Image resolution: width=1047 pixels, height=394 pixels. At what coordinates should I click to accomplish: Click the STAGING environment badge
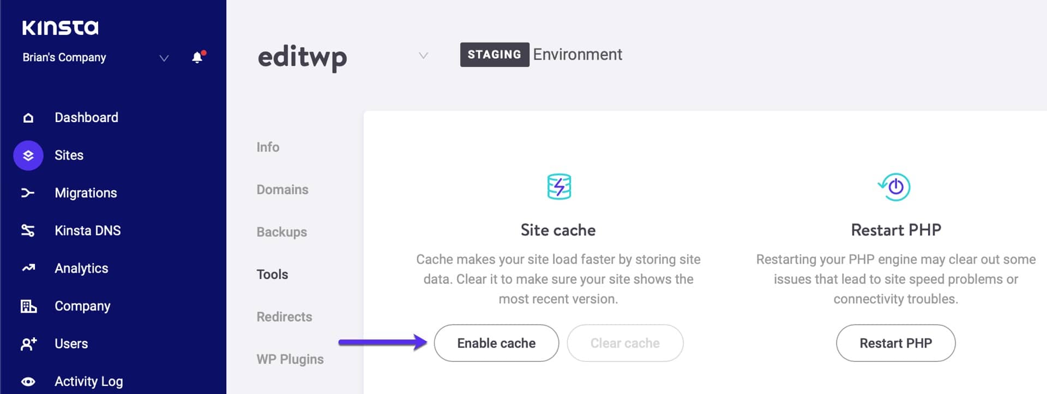coord(495,54)
